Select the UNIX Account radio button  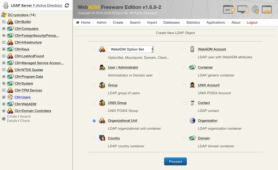[184, 86]
